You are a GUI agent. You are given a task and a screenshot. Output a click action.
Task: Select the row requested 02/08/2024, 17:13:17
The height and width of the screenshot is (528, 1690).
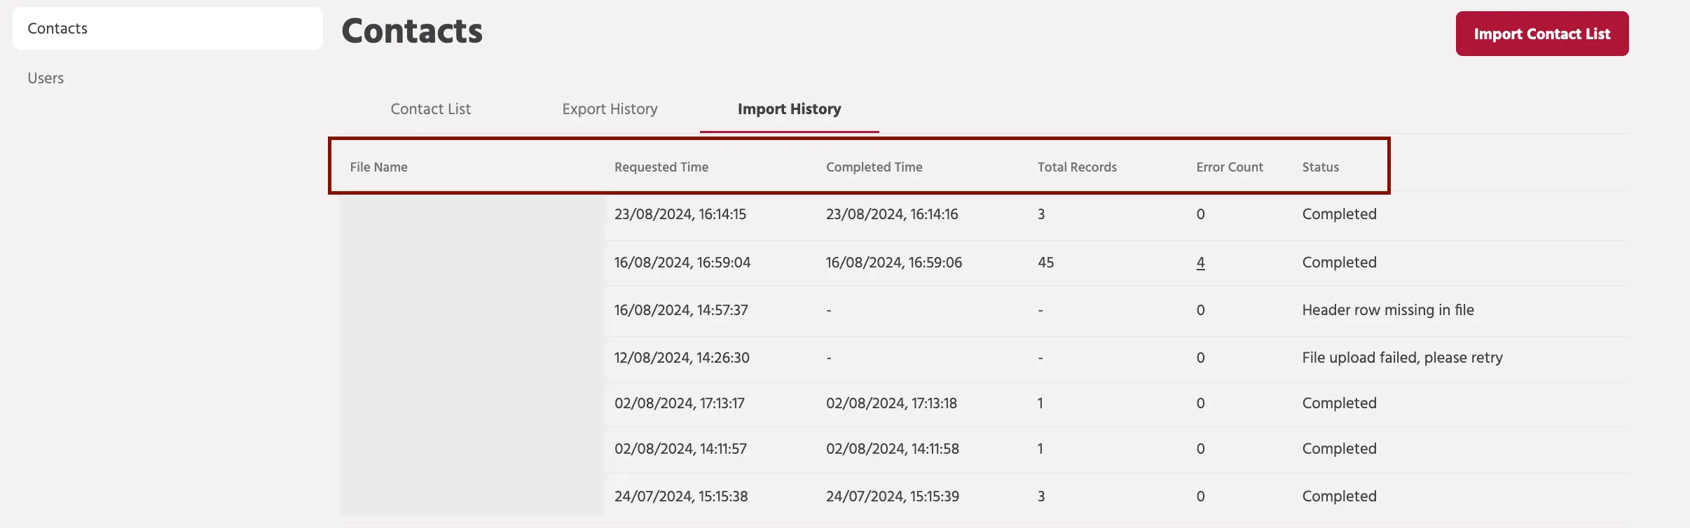point(984,404)
